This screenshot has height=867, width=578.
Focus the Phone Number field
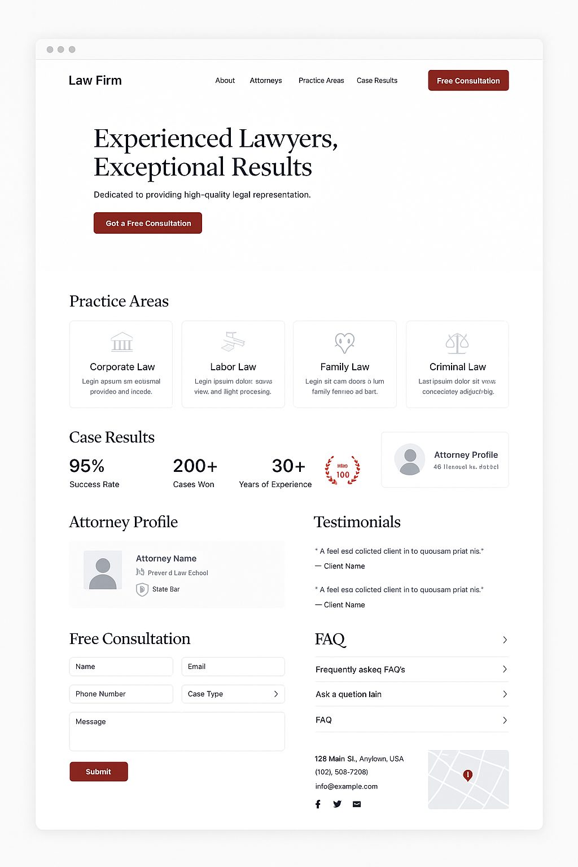121,694
